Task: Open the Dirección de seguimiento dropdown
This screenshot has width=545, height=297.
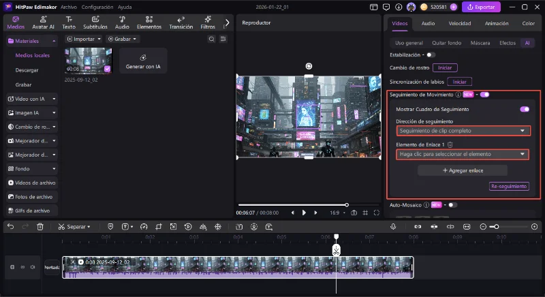Action: [x=463, y=131]
